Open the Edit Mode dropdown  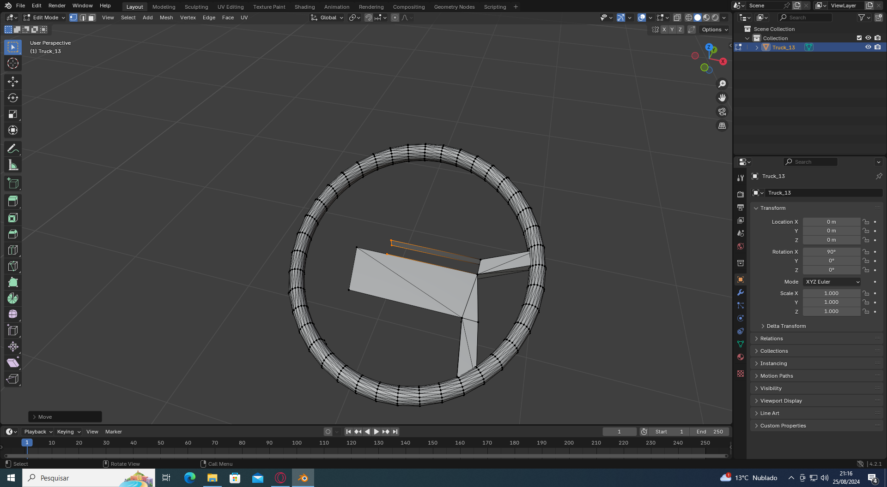tap(44, 18)
